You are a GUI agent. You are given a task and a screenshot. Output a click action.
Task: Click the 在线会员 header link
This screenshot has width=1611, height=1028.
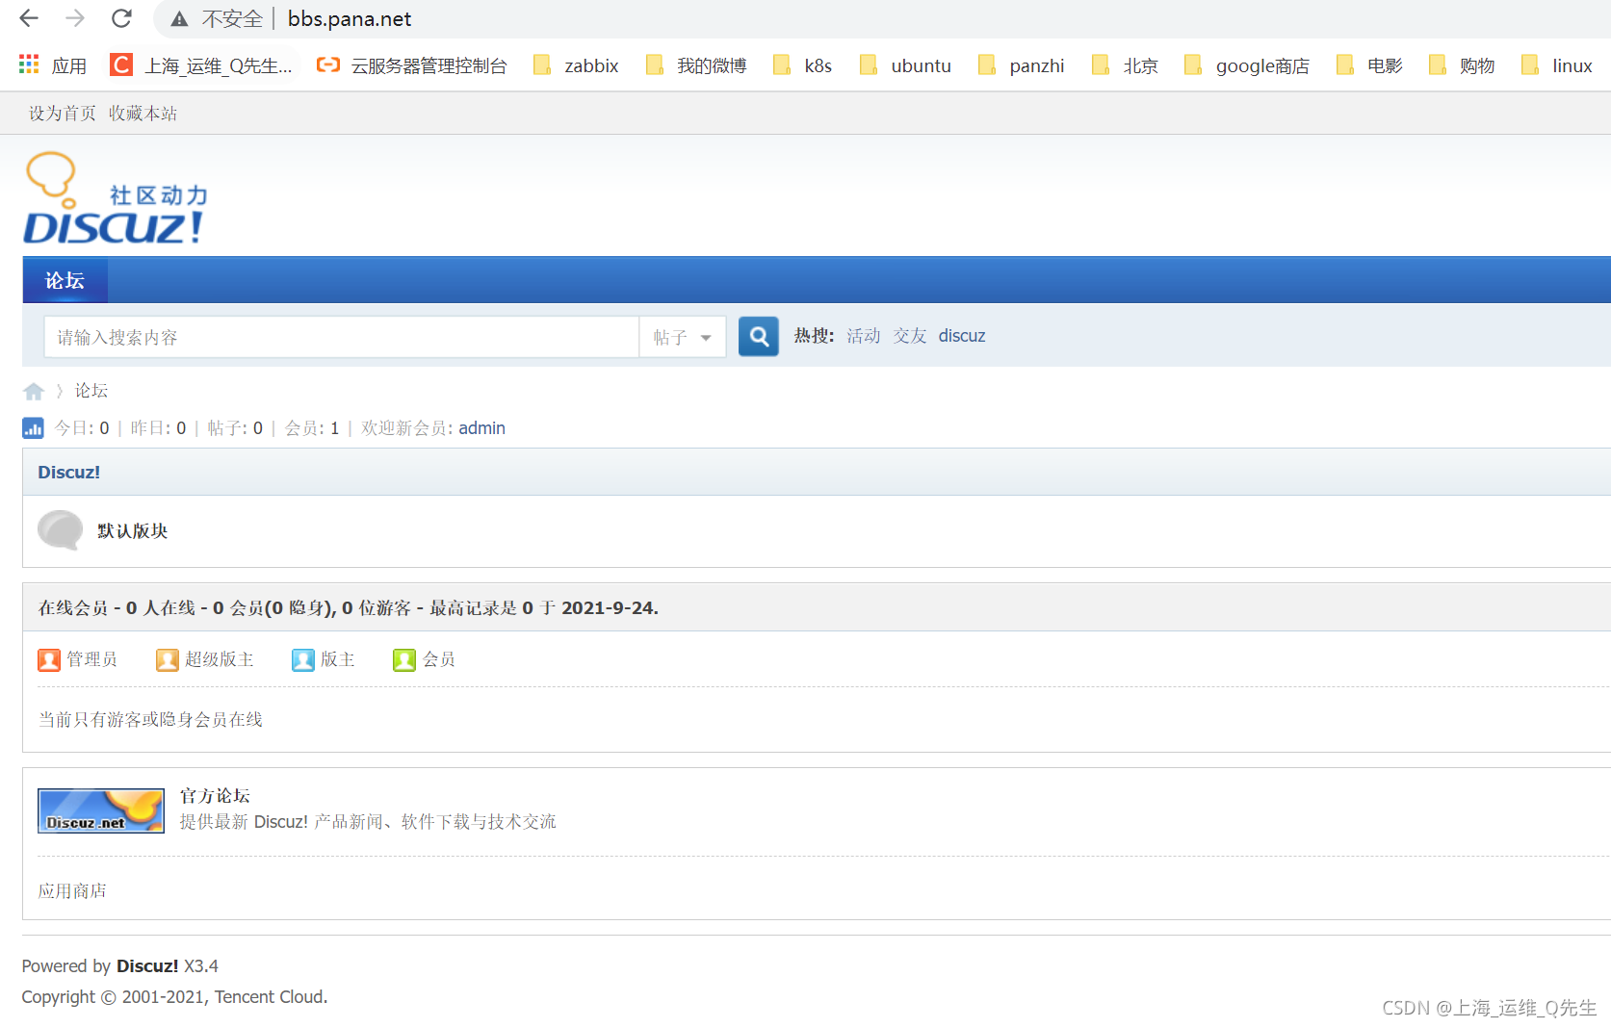coord(73,608)
